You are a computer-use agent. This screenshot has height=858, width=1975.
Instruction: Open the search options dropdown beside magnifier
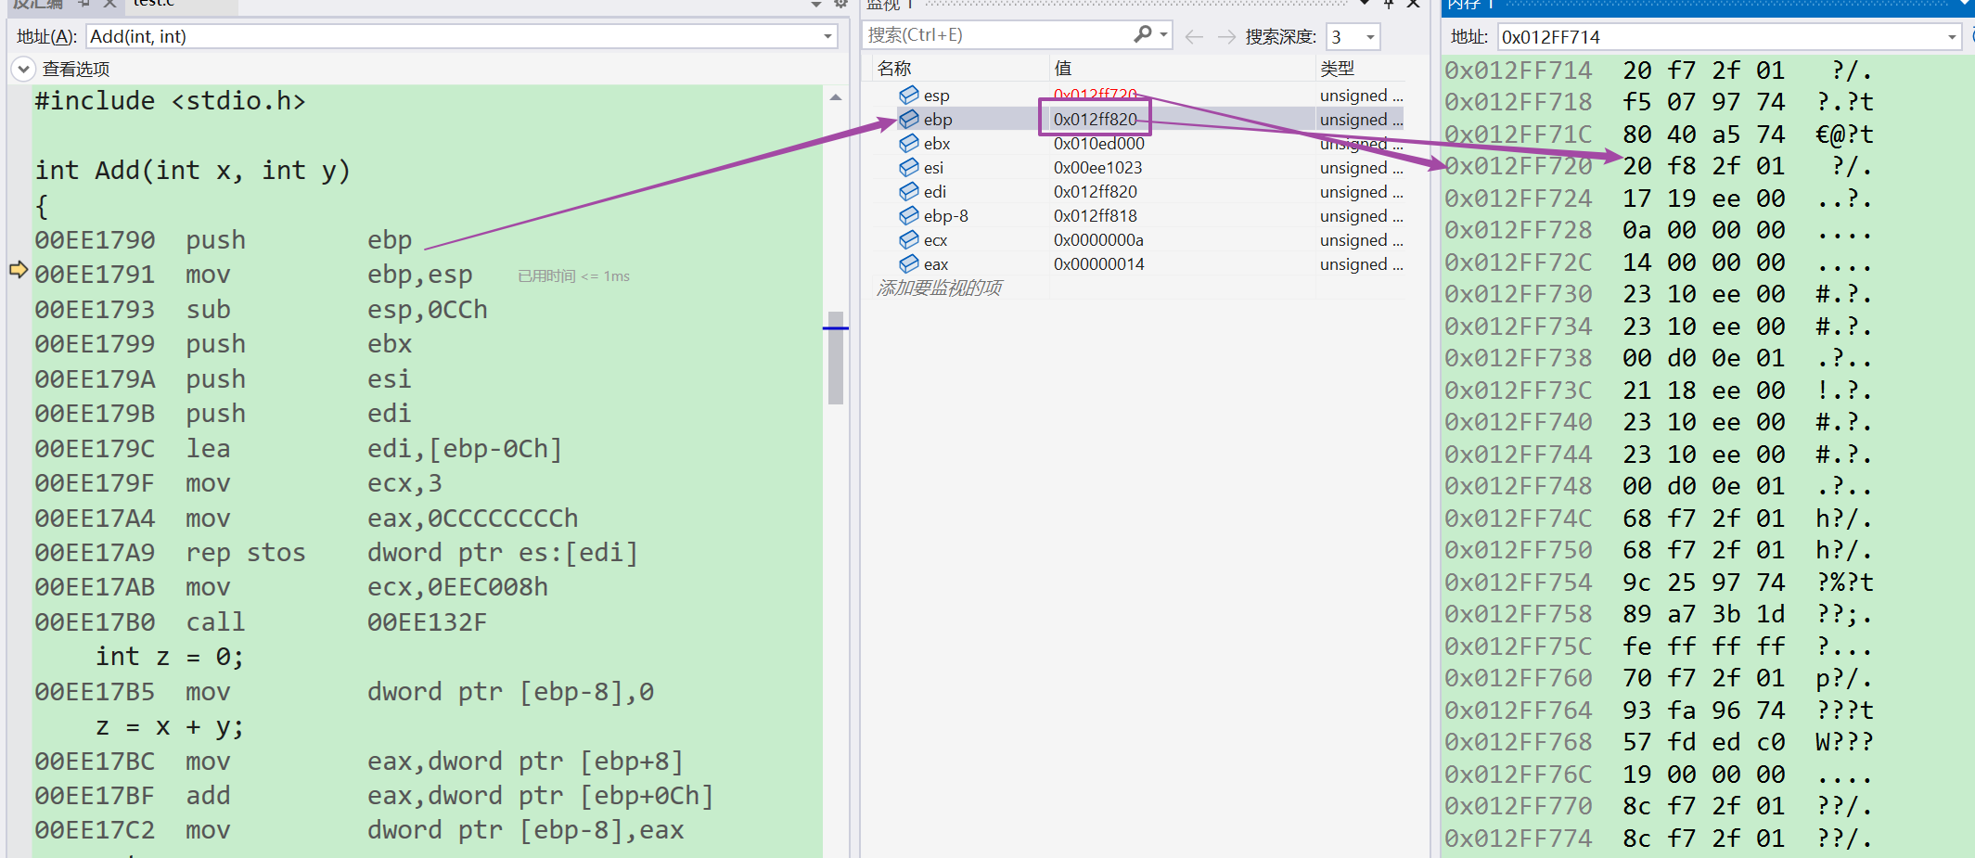(1163, 34)
